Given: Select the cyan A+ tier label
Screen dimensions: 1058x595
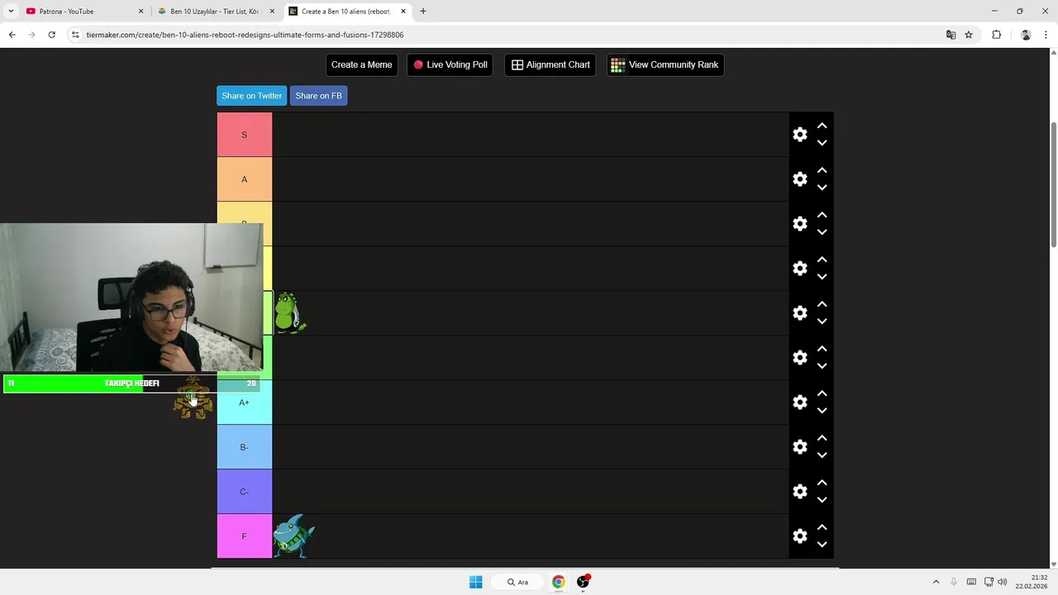Looking at the screenshot, I should point(244,402).
